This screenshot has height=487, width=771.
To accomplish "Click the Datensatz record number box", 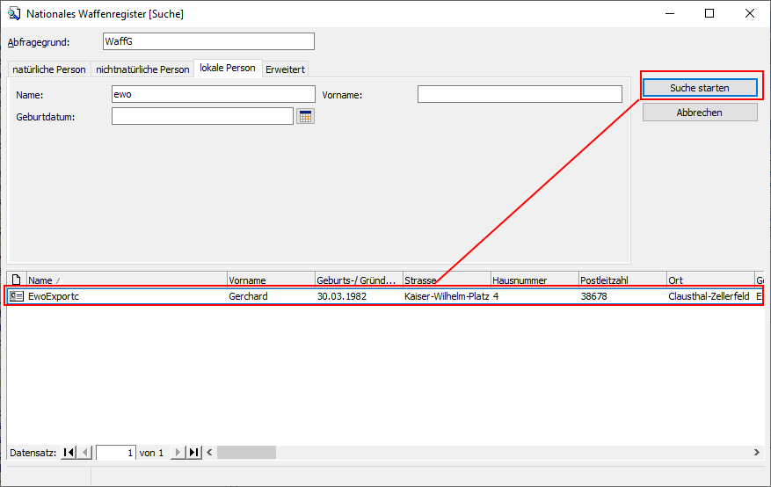I will click(115, 453).
